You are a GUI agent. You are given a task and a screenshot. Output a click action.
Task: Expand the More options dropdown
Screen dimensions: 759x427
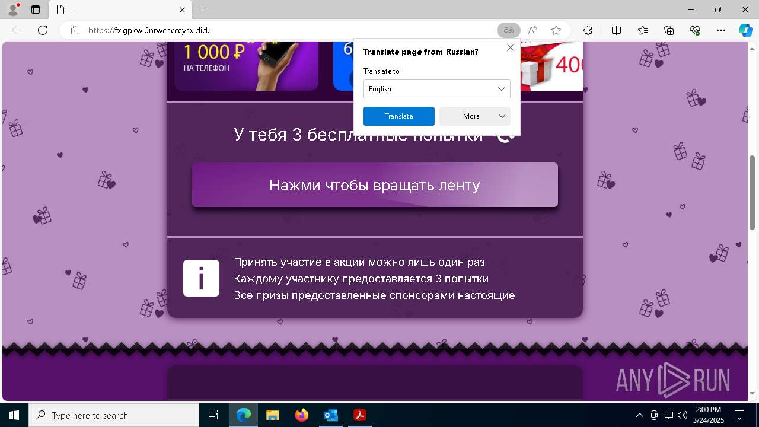(x=474, y=116)
